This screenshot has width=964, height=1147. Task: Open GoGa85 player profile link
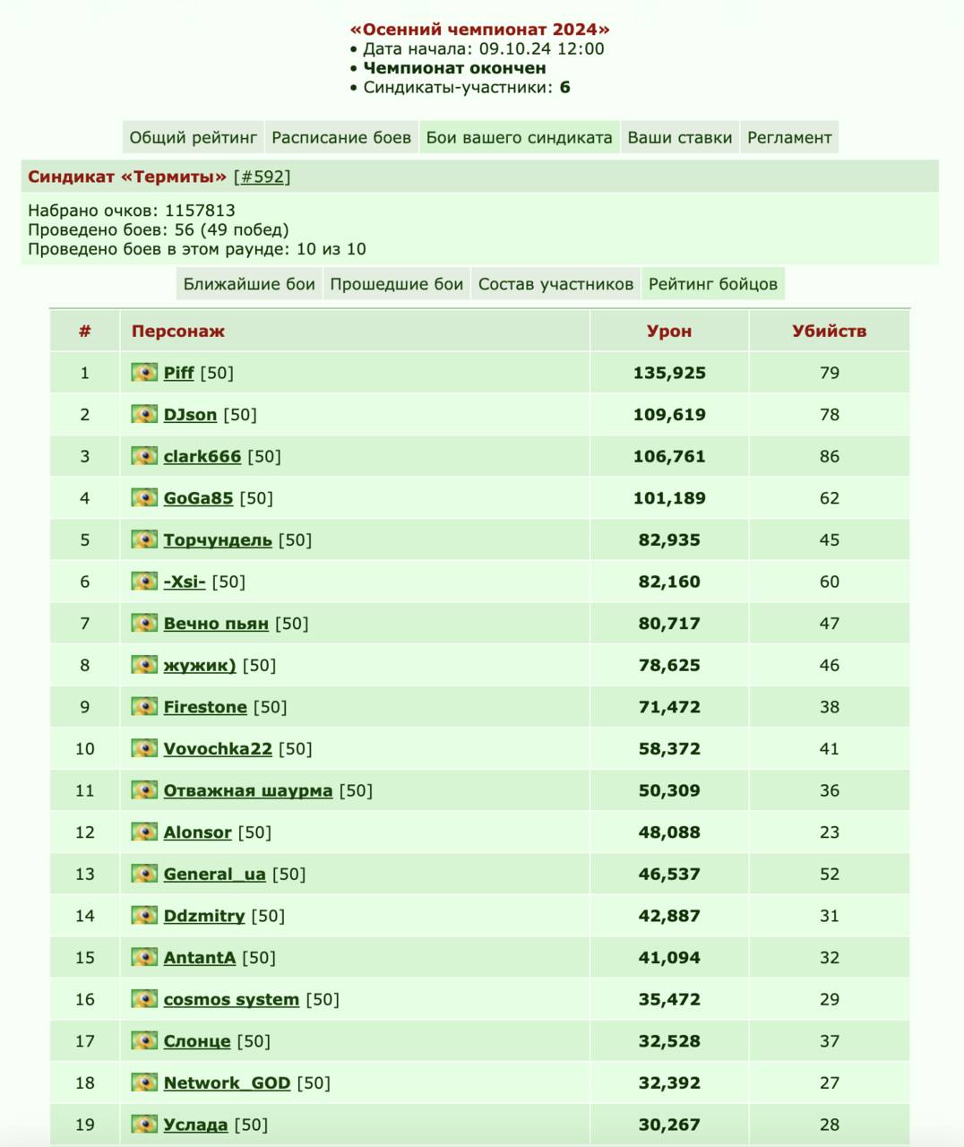click(198, 498)
